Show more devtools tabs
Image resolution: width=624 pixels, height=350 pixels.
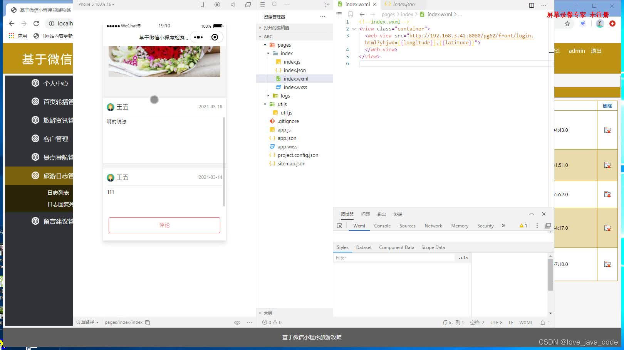point(503,225)
